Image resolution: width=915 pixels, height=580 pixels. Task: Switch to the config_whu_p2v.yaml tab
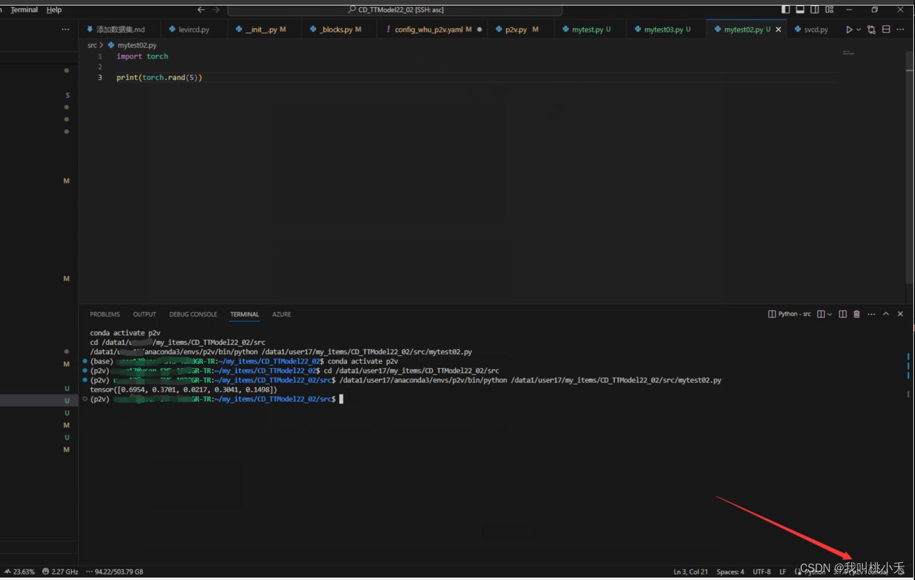432,29
